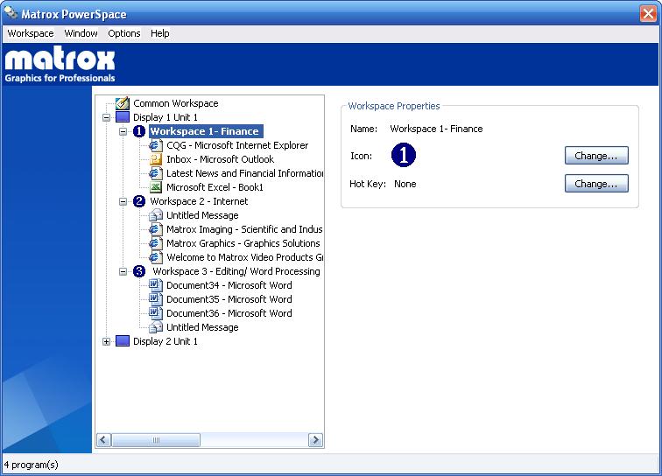Select Untitled Message under Workspace 3

click(x=202, y=327)
